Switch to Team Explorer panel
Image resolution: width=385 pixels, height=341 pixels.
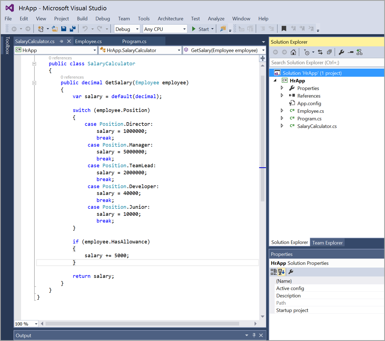(x=327, y=243)
